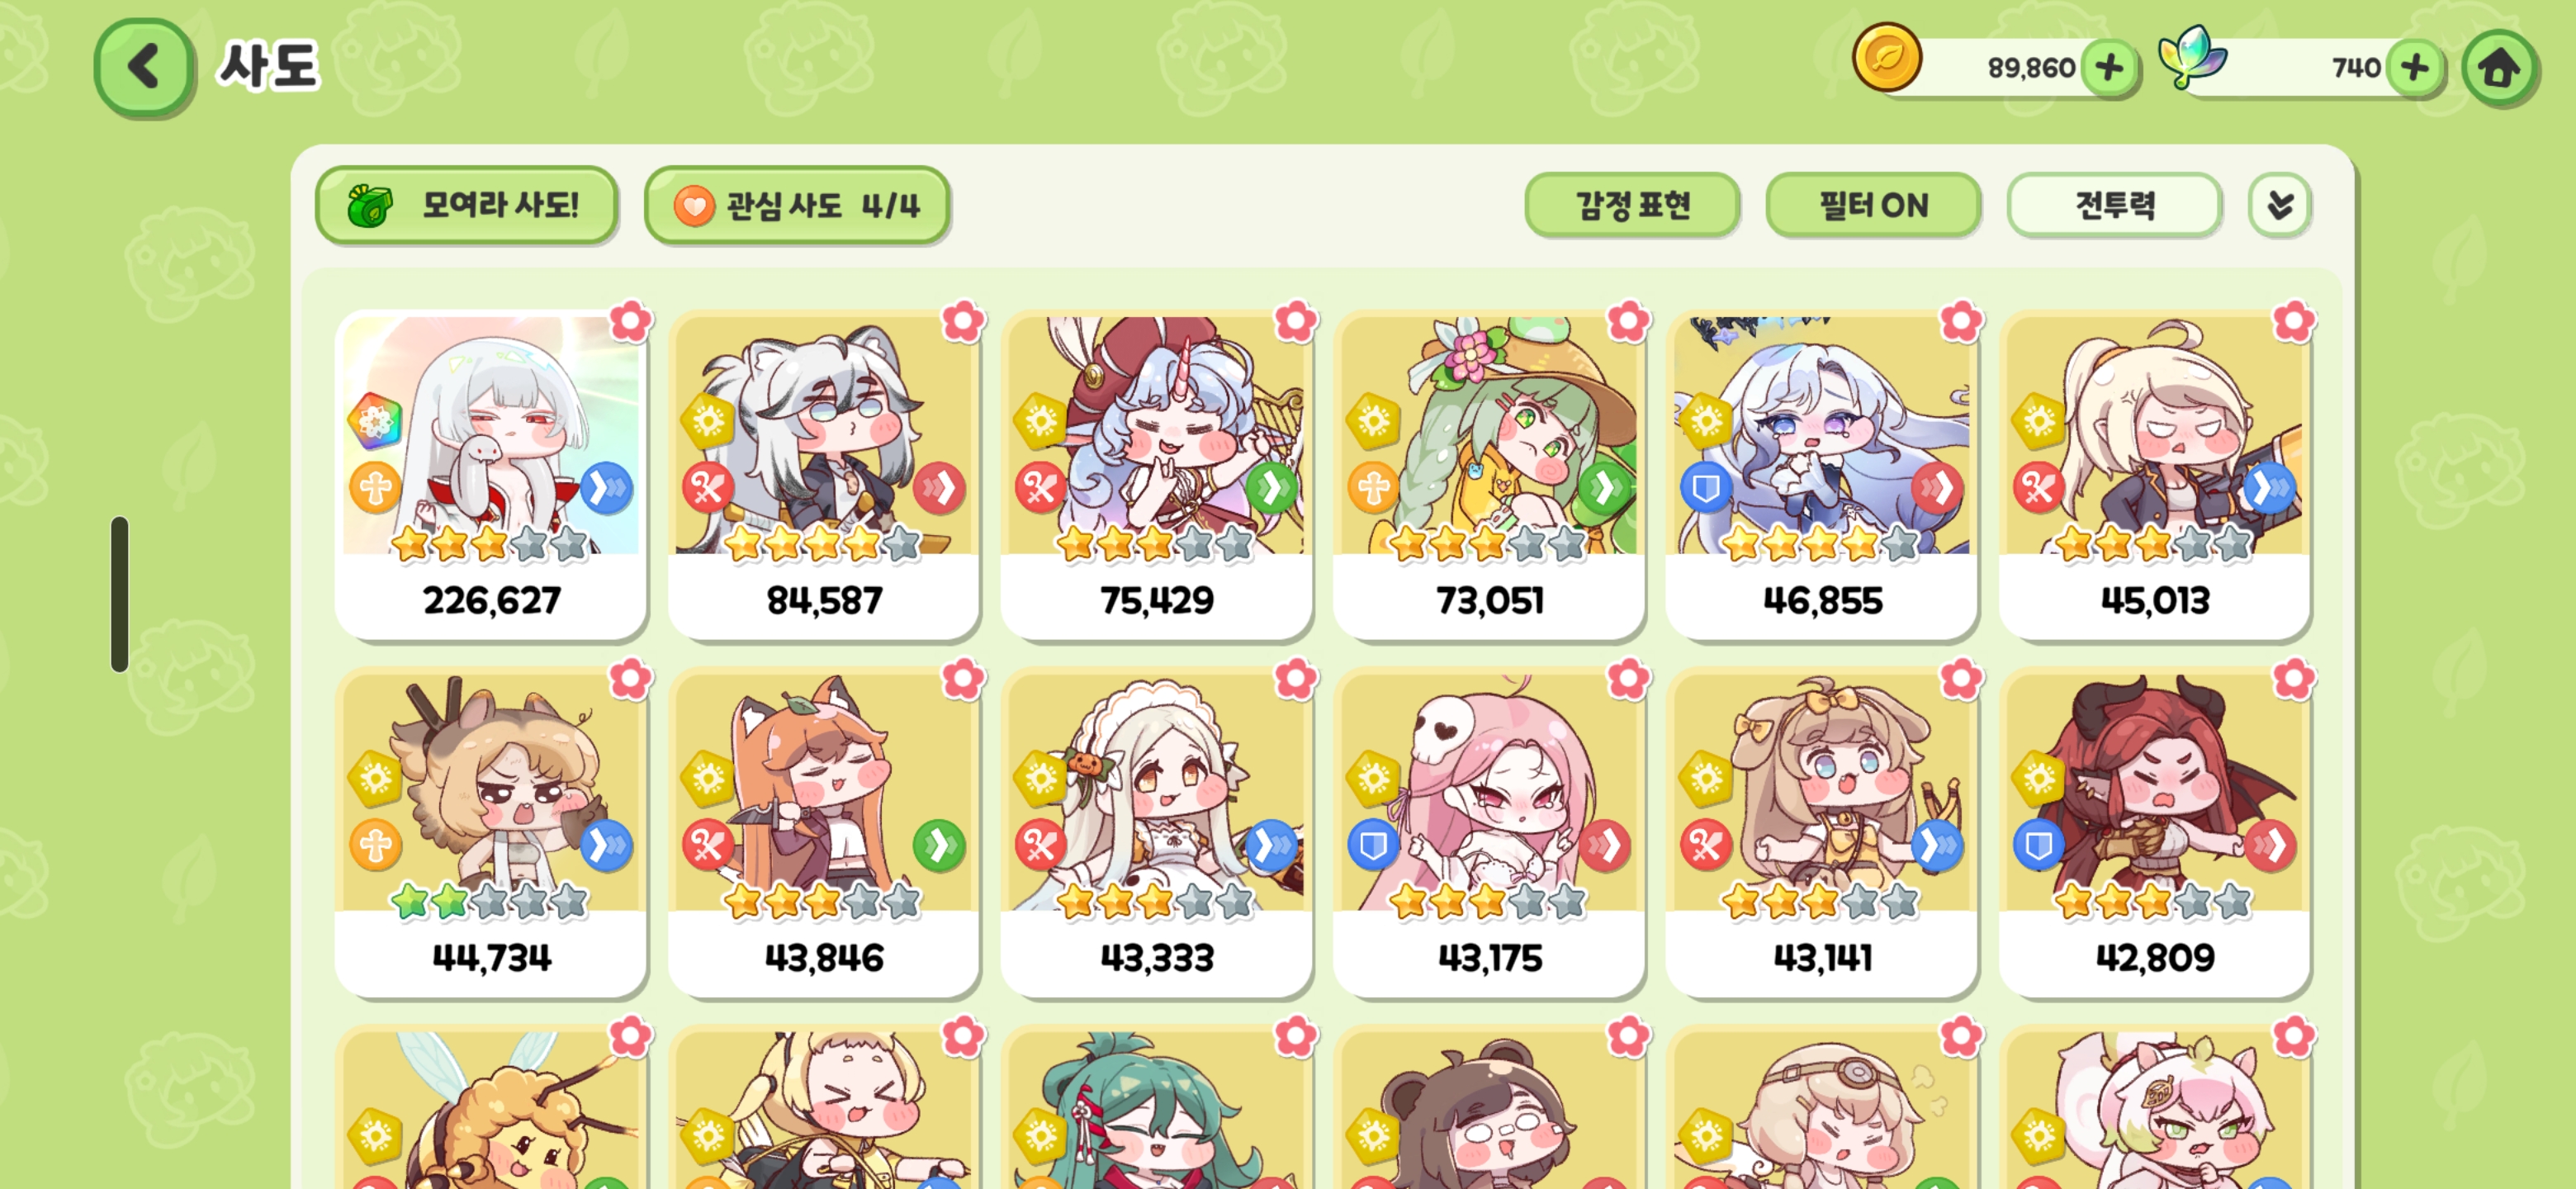Open the 모여라 사도! button
The height and width of the screenshot is (1189, 2576).
coord(466,205)
